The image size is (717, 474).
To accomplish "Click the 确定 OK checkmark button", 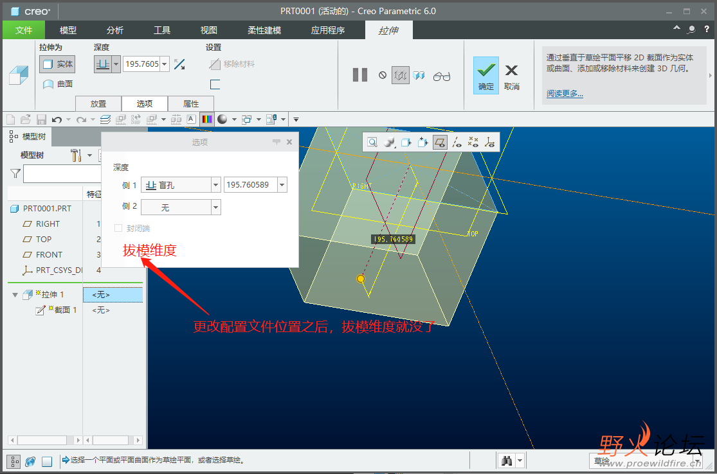I will (486, 75).
